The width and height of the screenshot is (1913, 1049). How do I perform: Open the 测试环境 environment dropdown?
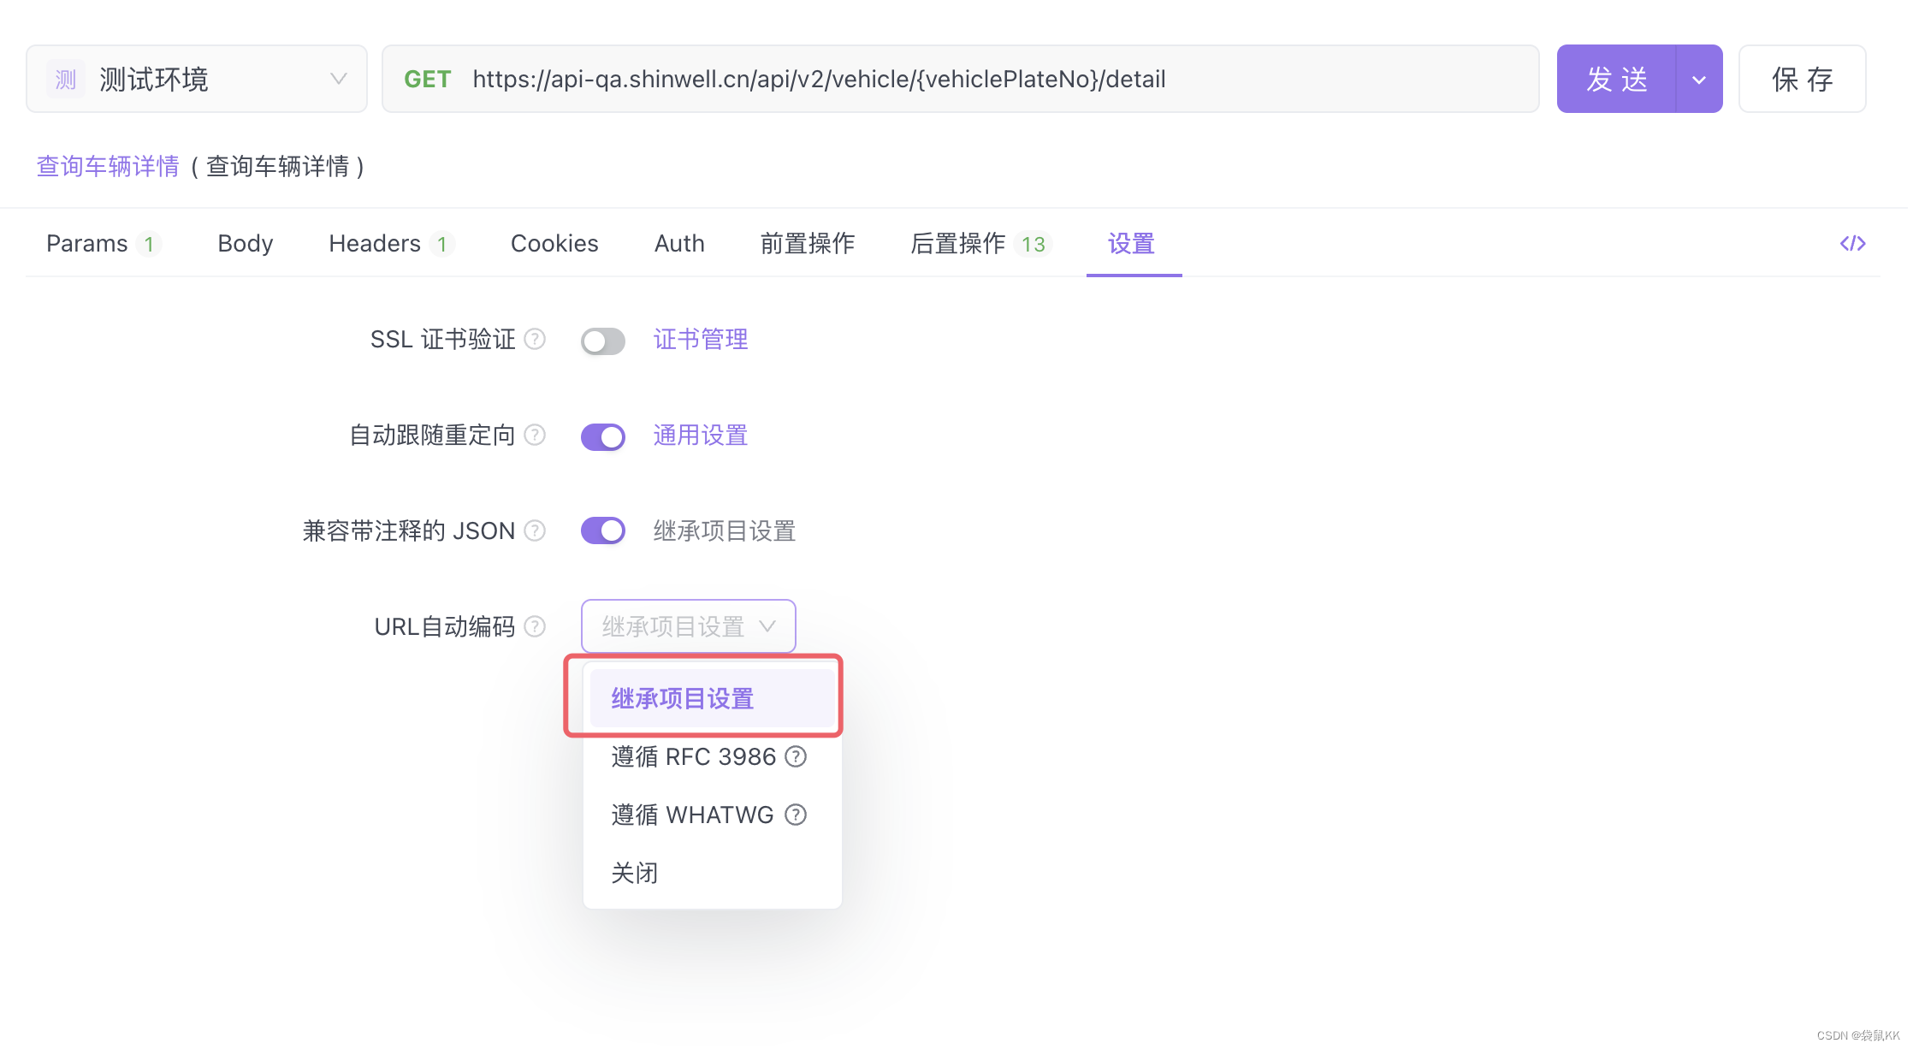[x=196, y=79]
